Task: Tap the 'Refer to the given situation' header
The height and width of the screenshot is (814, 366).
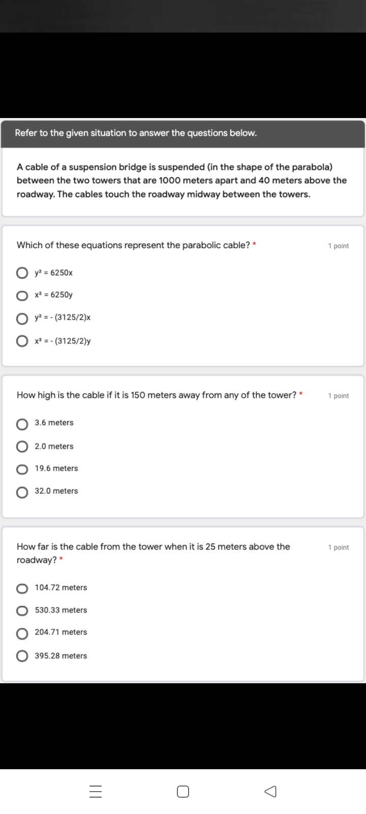Action: [x=136, y=133]
